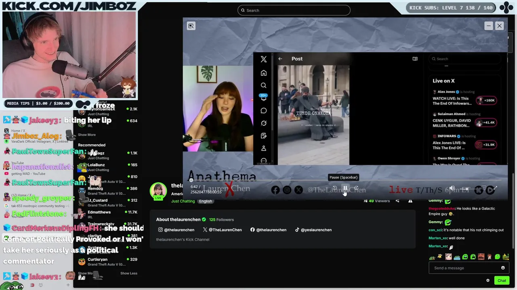Open Messages bubble in the X sidebar
The height and width of the screenshot is (290, 517).
[x=264, y=110]
